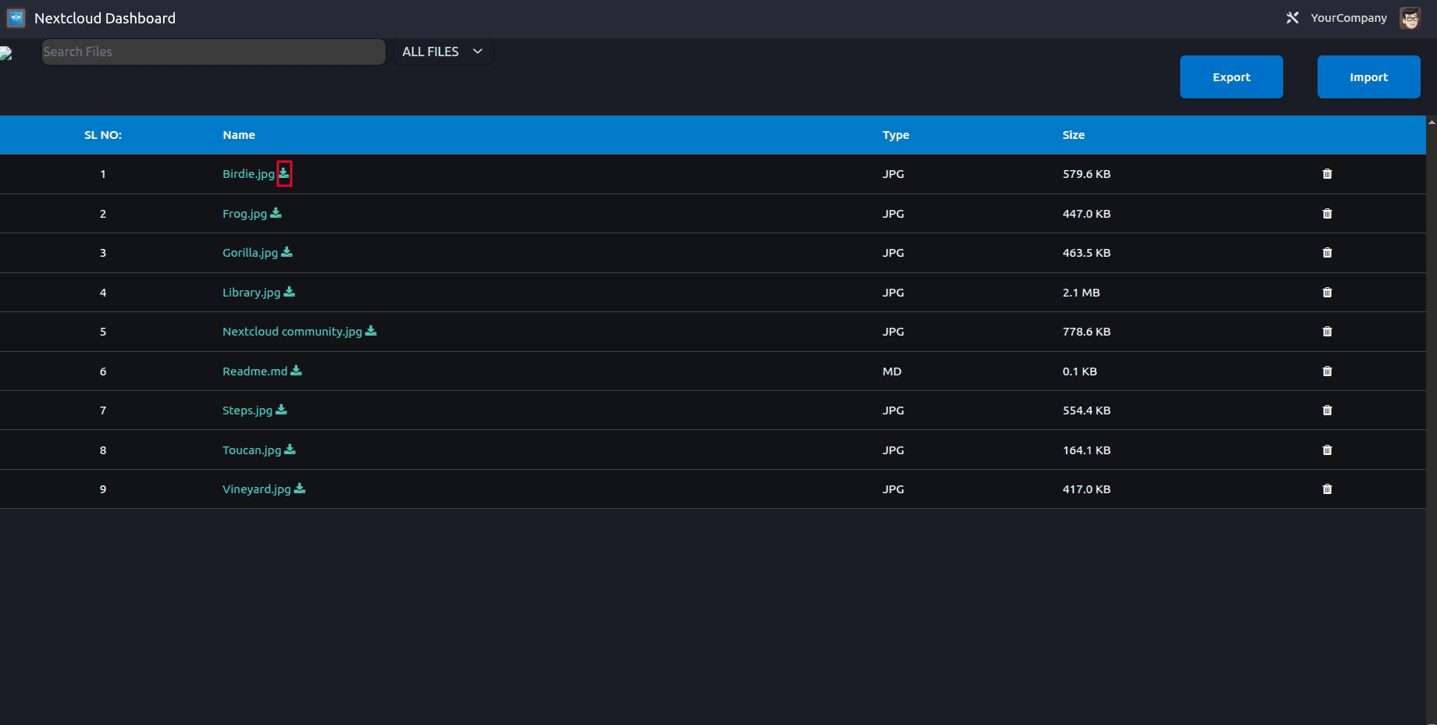Open the Library.jpg file link

tap(251, 293)
